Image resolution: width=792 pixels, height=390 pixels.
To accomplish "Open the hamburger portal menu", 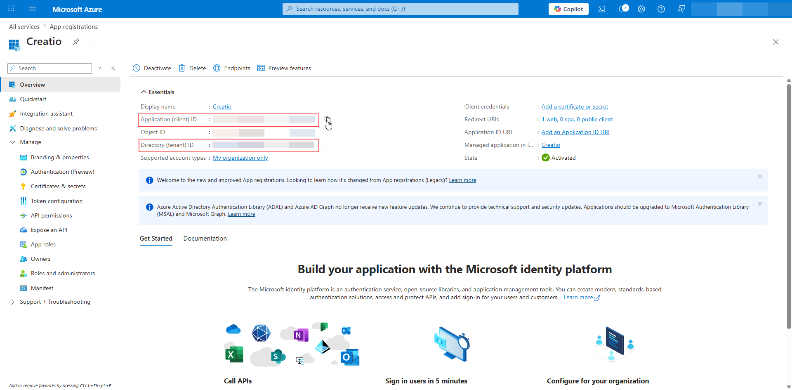I will coord(33,9).
